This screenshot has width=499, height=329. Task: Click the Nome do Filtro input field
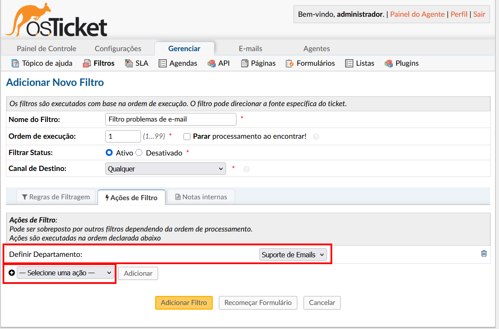click(x=171, y=119)
